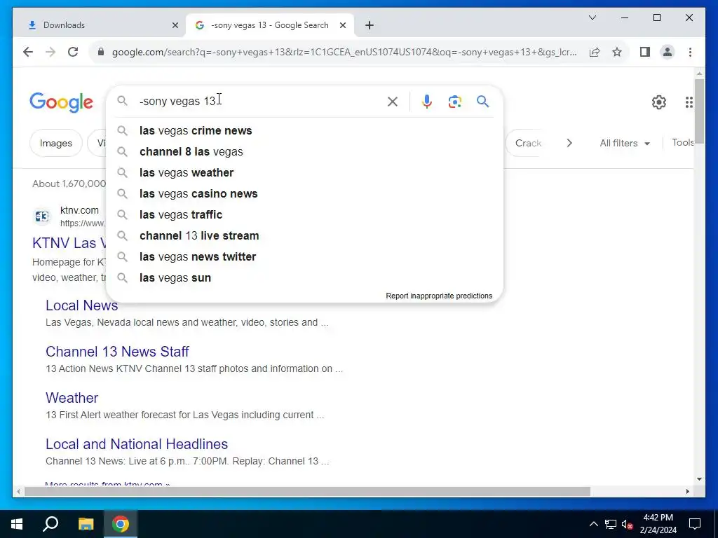Click the forward navigation arrow
The height and width of the screenshot is (538, 718).
tap(50, 52)
